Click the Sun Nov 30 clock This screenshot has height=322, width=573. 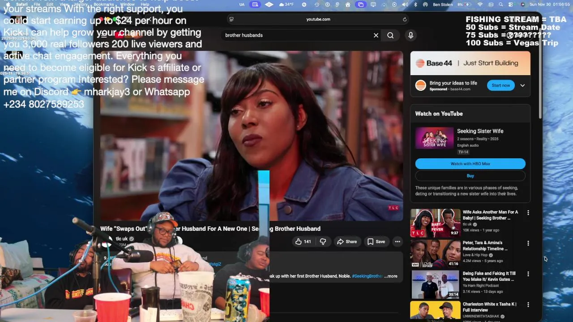pos(549,4)
